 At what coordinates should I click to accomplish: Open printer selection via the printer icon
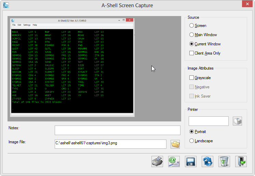(238, 121)
